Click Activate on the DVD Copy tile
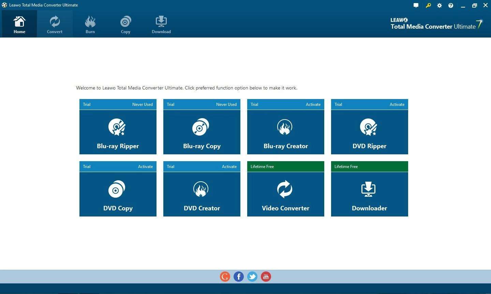The height and width of the screenshot is (294, 491). pos(145,167)
